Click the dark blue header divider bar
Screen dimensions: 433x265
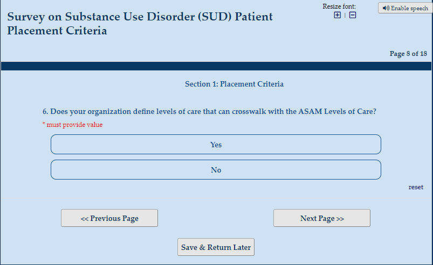[x=216, y=66]
